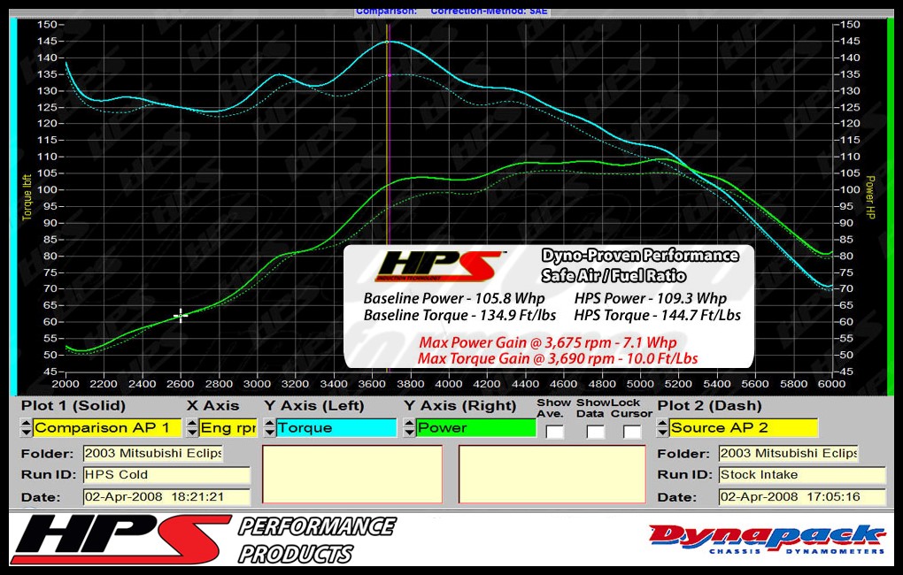Click the empty notes box under Y Axis (Right)
The width and height of the screenshot is (903, 575).
(x=552, y=474)
